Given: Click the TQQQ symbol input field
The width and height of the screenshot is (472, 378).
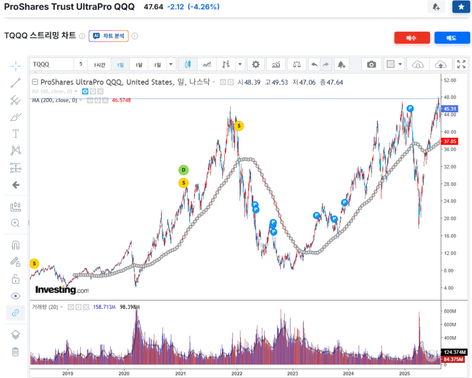Looking at the screenshot, I should 51,64.
